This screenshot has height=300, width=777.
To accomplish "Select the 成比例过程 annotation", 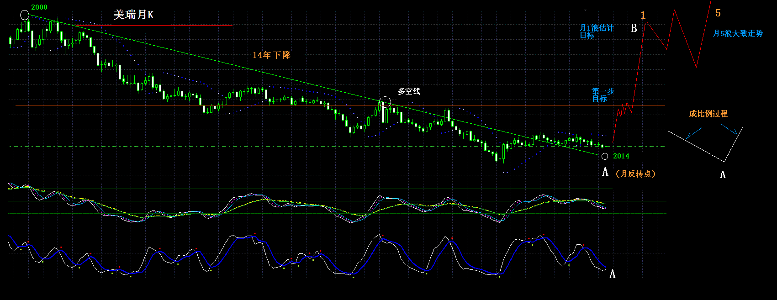I will [x=708, y=114].
